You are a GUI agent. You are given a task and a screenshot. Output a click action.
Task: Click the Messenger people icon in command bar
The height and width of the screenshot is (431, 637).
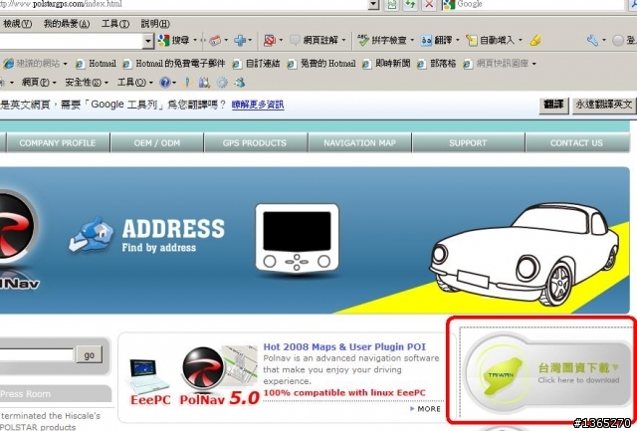click(x=240, y=83)
